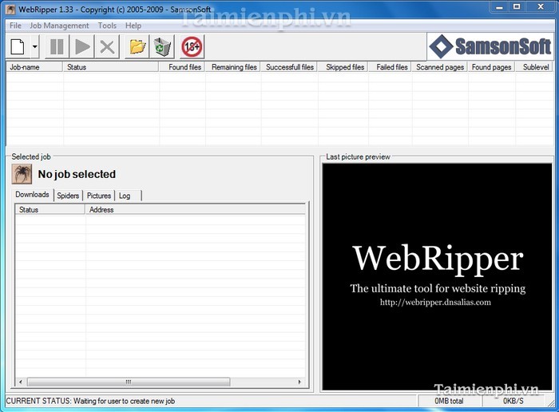
Task: Sort by Skipped files column
Action: (x=343, y=67)
